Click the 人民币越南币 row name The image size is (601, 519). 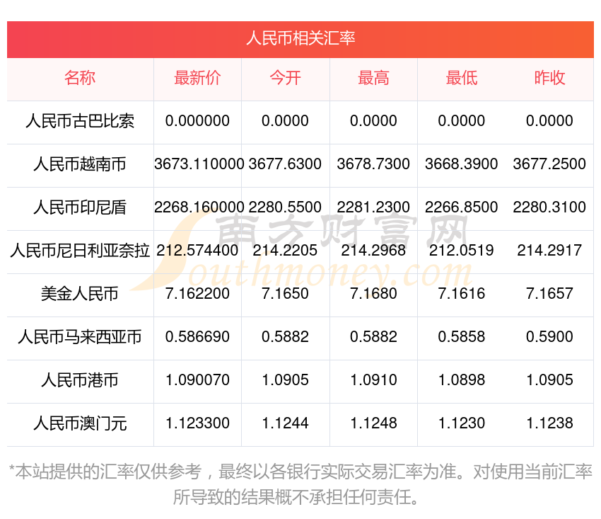point(80,164)
